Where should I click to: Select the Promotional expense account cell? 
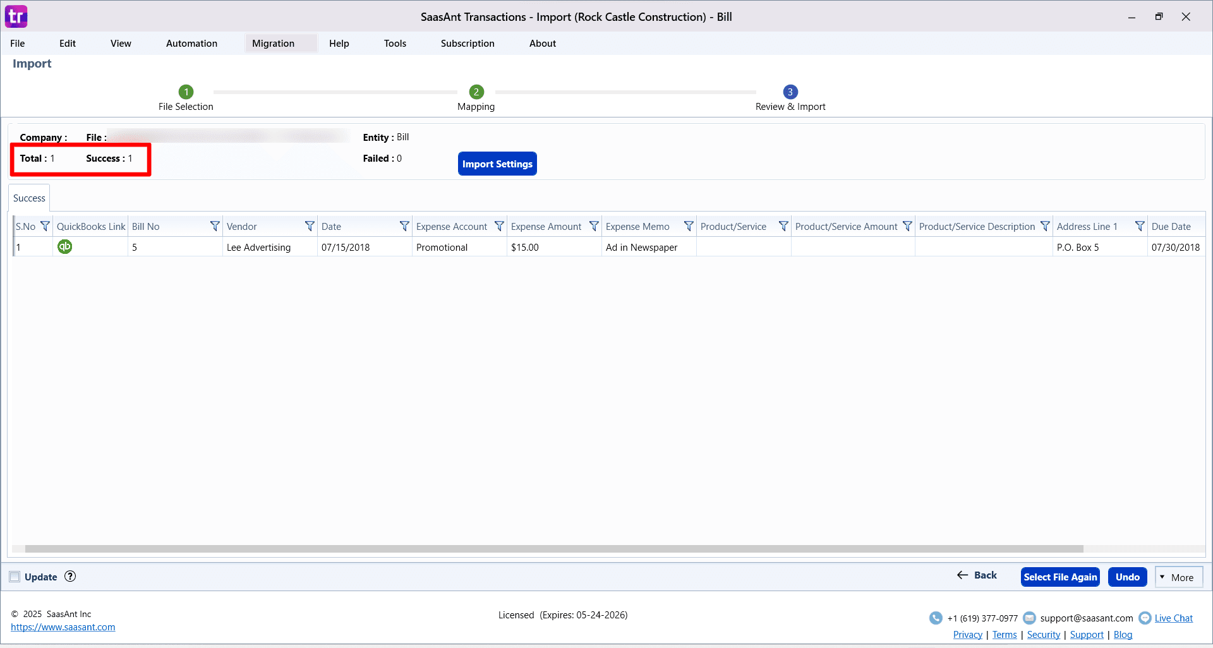[x=459, y=247]
